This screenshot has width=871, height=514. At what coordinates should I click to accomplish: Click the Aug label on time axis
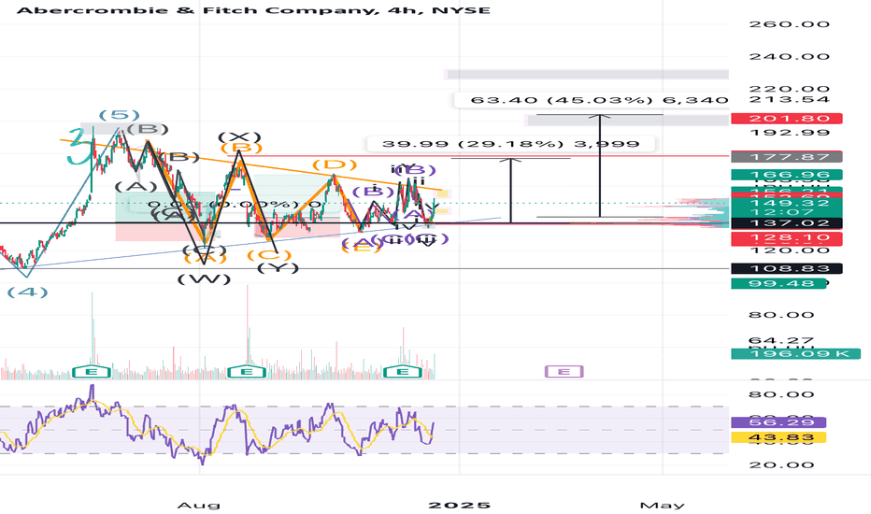pos(199,505)
